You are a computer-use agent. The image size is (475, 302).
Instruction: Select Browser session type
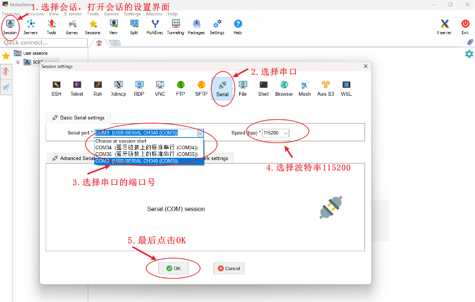(x=284, y=88)
